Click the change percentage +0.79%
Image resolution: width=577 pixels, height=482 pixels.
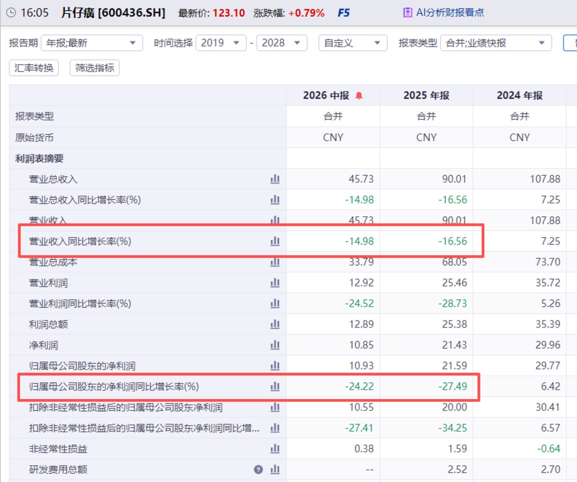[x=306, y=13]
